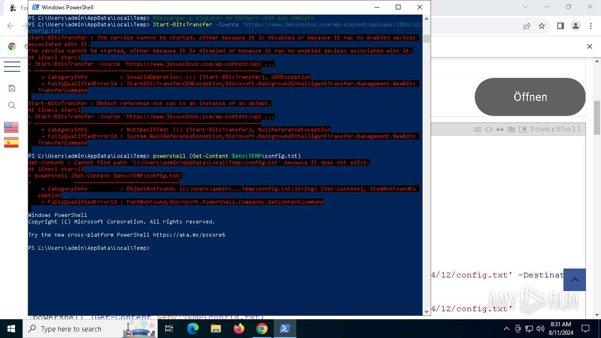The image size is (601, 338).
Task: Open code in new window icon
Action: [x=523, y=129]
